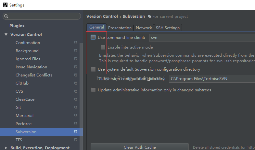Image resolution: width=255 pixels, height=150 pixels.
Task: Click the search magnifier icon
Action: point(6,17)
